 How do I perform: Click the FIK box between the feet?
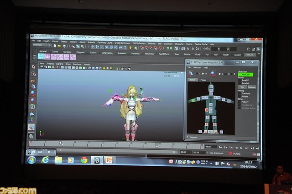point(211,132)
